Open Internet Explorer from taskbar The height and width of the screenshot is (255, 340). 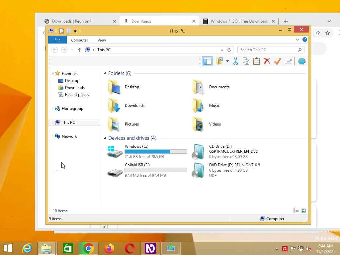point(27,248)
